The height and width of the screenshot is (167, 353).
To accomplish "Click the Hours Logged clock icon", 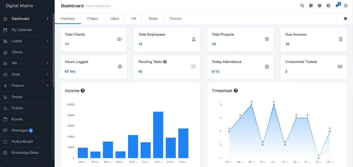I will 120,67.
